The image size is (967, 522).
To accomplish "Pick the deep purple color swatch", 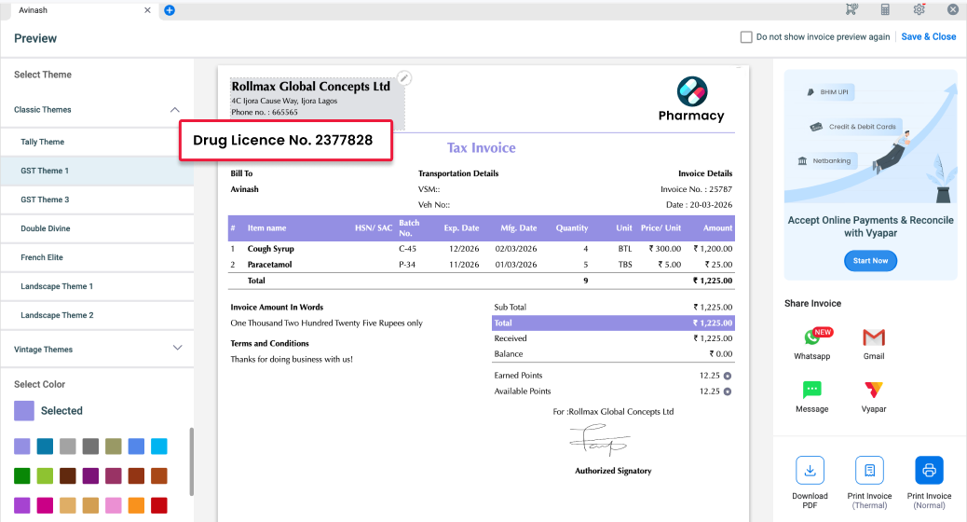I will point(90,475).
